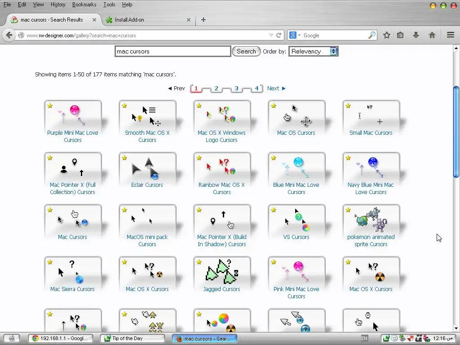Open Mac Pointer X (Full Collection) Cursors link
Image resolution: width=460 pixels, height=345 pixels.
72,188
